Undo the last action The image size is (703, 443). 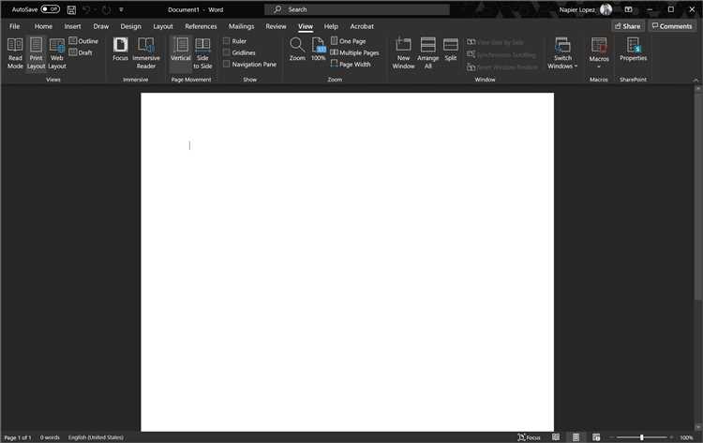(x=86, y=9)
